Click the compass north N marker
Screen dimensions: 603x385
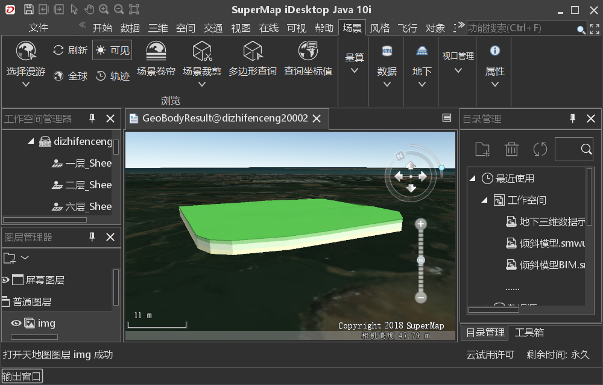[400, 155]
